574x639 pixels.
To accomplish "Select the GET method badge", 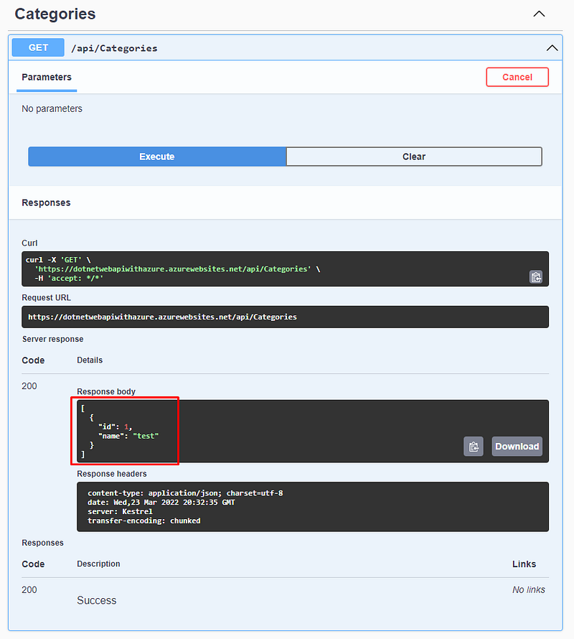I will coord(38,47).
